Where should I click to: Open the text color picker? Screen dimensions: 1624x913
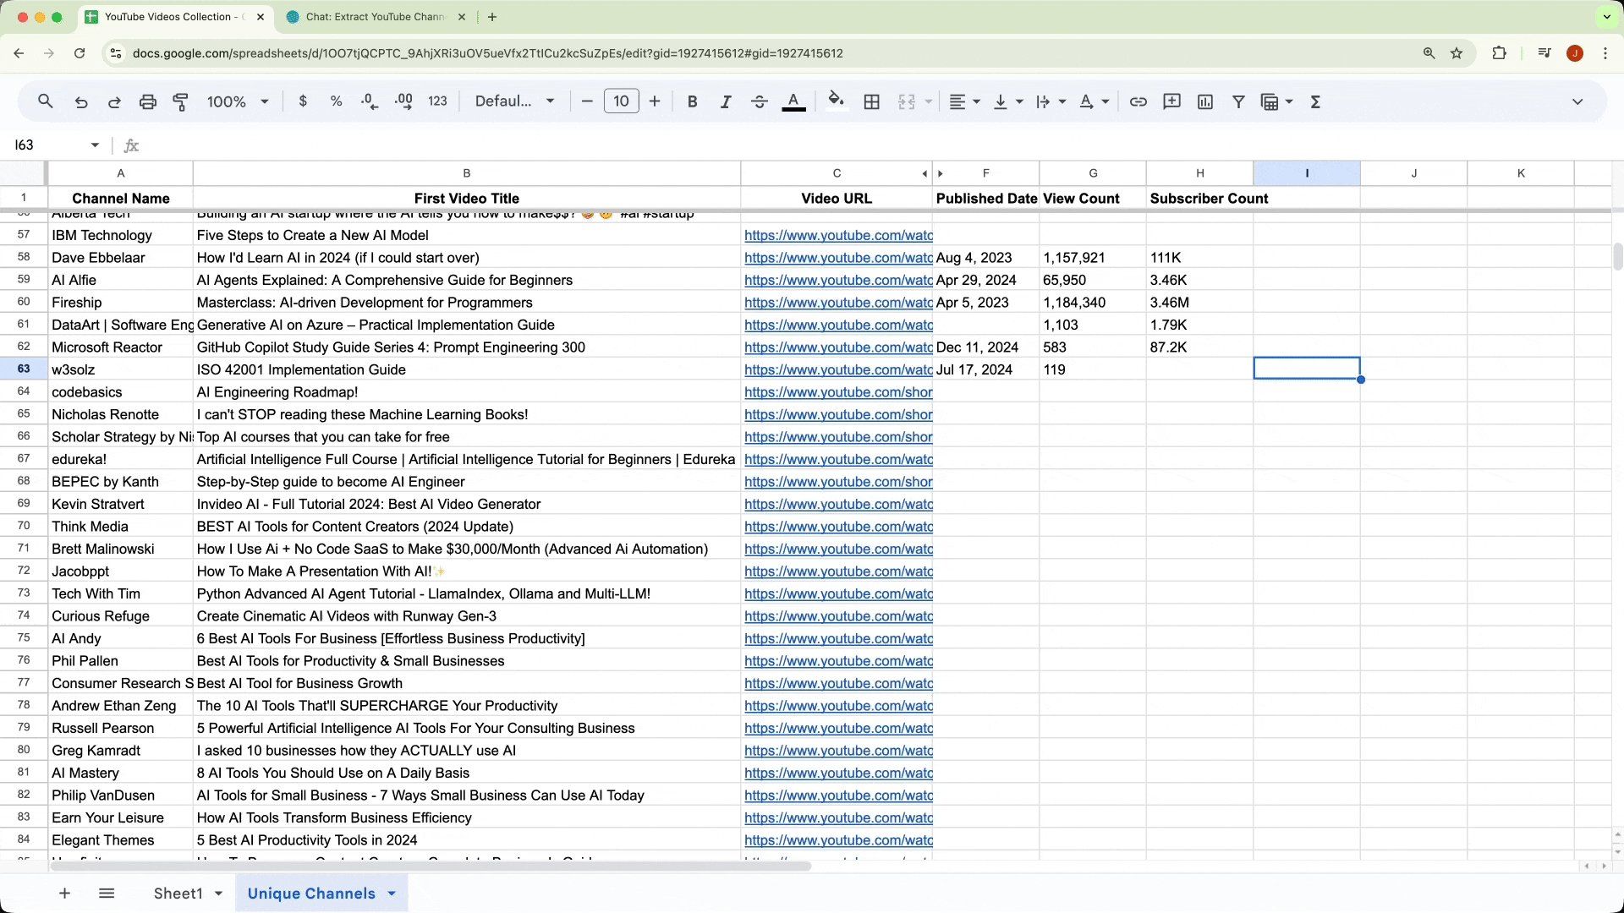coord(793,101)
